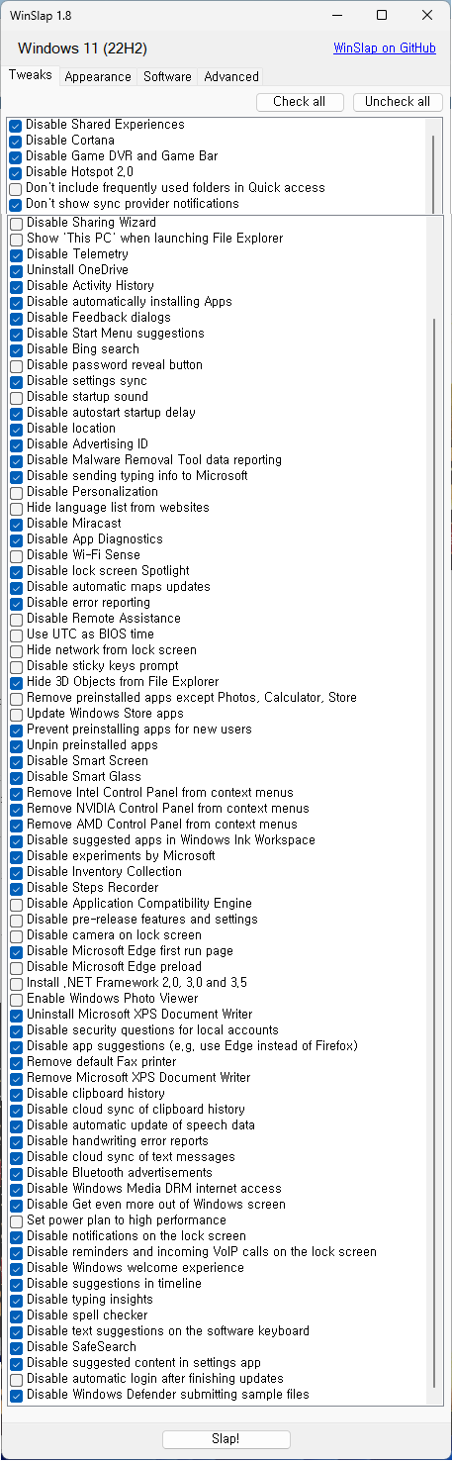Open the WinSlap on GitHub link
Screen dimensions: 452x1462
(385, 48)
